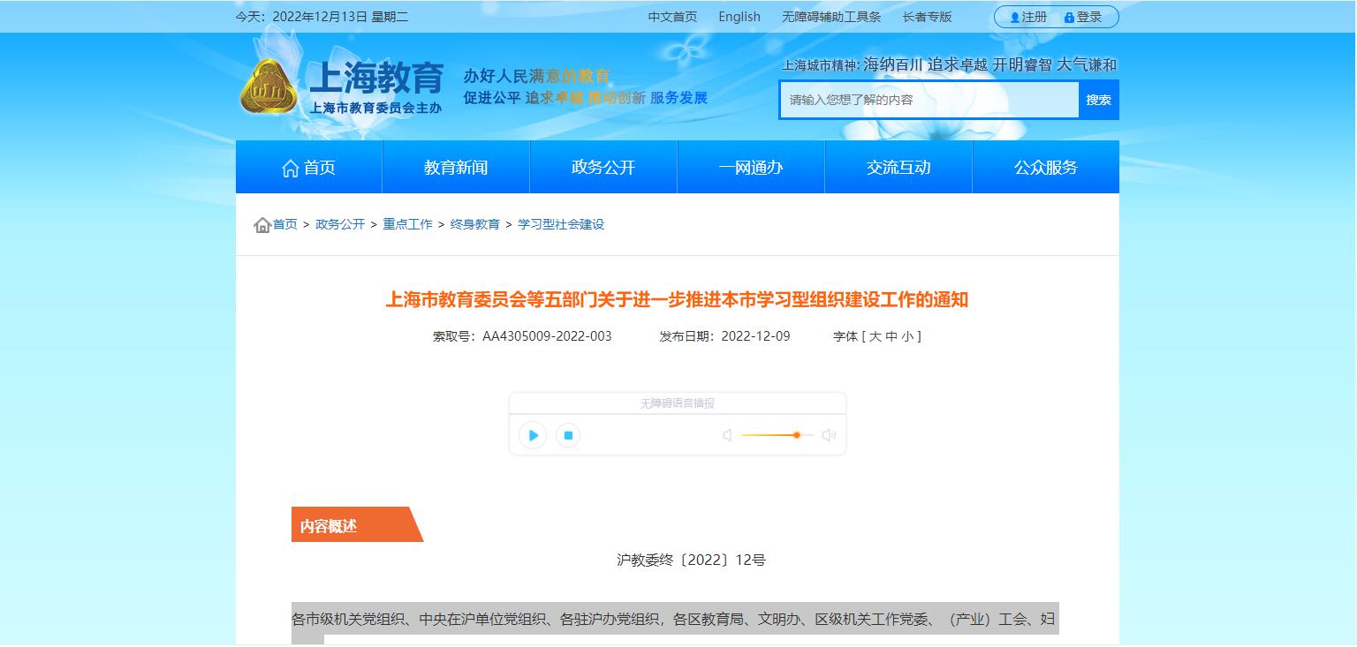This screenshot has width=1357, height=647.
Task: Click the Shanghai Education gold logo emblem
Action: point(269,87)
